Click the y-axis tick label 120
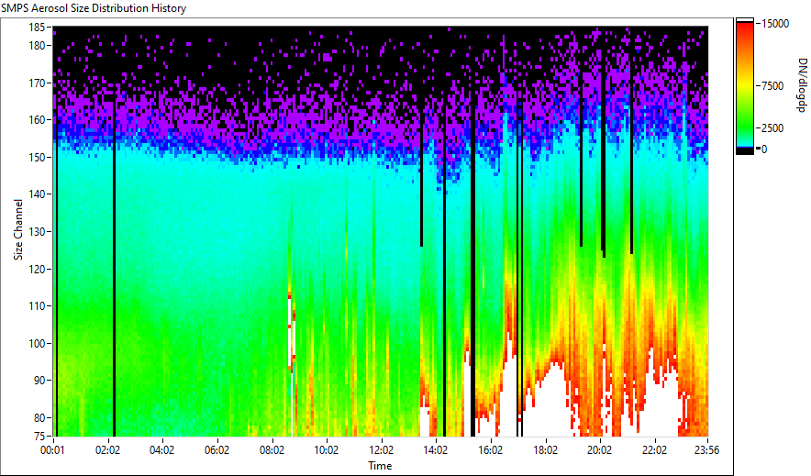The width and height of the screenshot is (811, 476). [x=38, y=269]
